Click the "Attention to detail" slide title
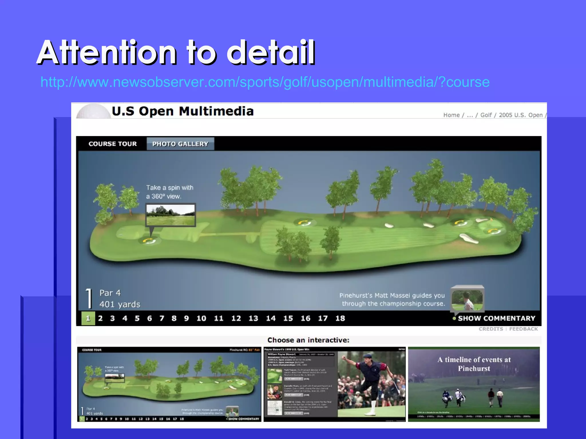This screenshot has width=586, height=439. 176,53
